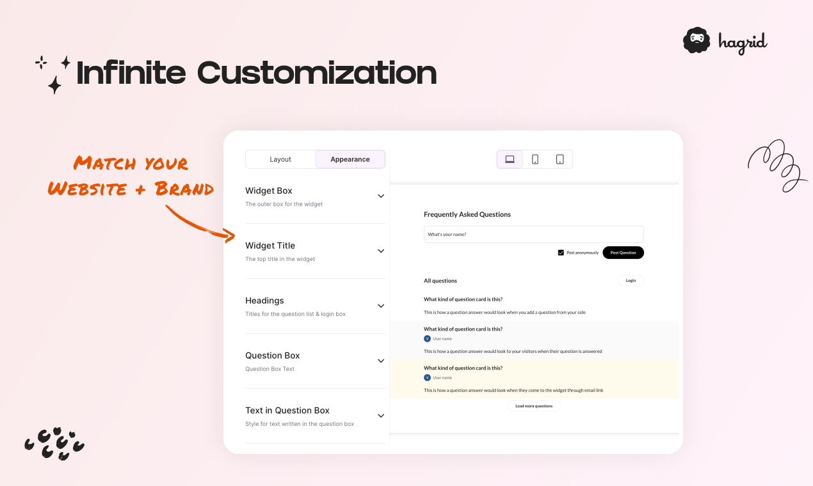Image resolution: width=813 pixels, height=486 pixels.
Task: Click the Login button
Action: pyautogui.click(x=631, y=281)
